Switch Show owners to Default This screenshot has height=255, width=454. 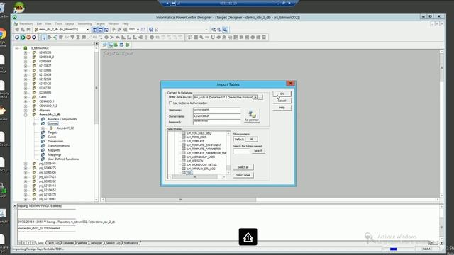[x=239, y=140]
